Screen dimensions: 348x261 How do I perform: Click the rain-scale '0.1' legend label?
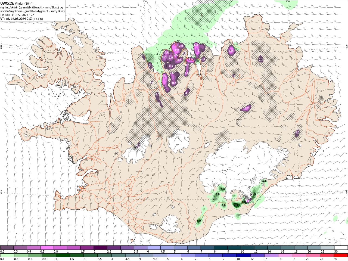[x=2, y=259]
